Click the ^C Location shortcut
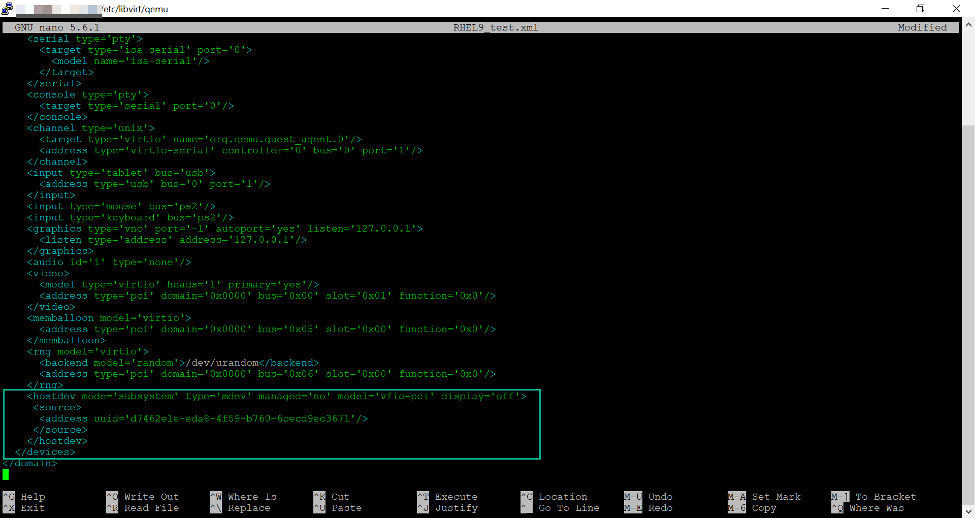This screenshot has height=518, width=975. [x=554, y=497]
